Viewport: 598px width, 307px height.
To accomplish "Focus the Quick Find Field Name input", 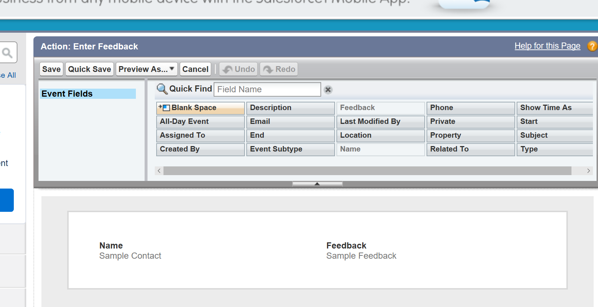I will (x=267, y=89).
